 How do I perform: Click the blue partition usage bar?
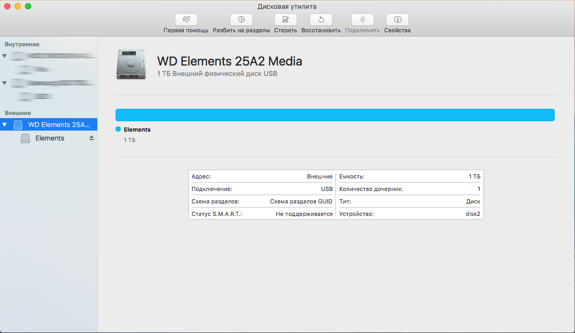tap(335, 115)
